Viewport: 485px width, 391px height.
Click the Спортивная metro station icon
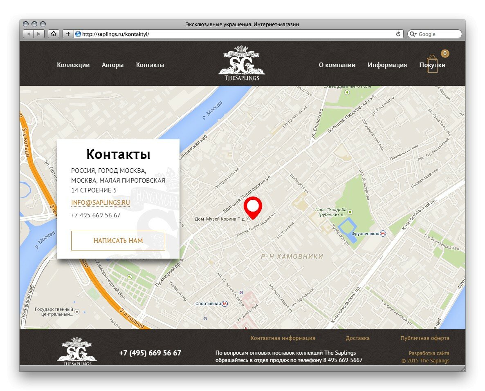pyautogui.click(x=225, y=304)
